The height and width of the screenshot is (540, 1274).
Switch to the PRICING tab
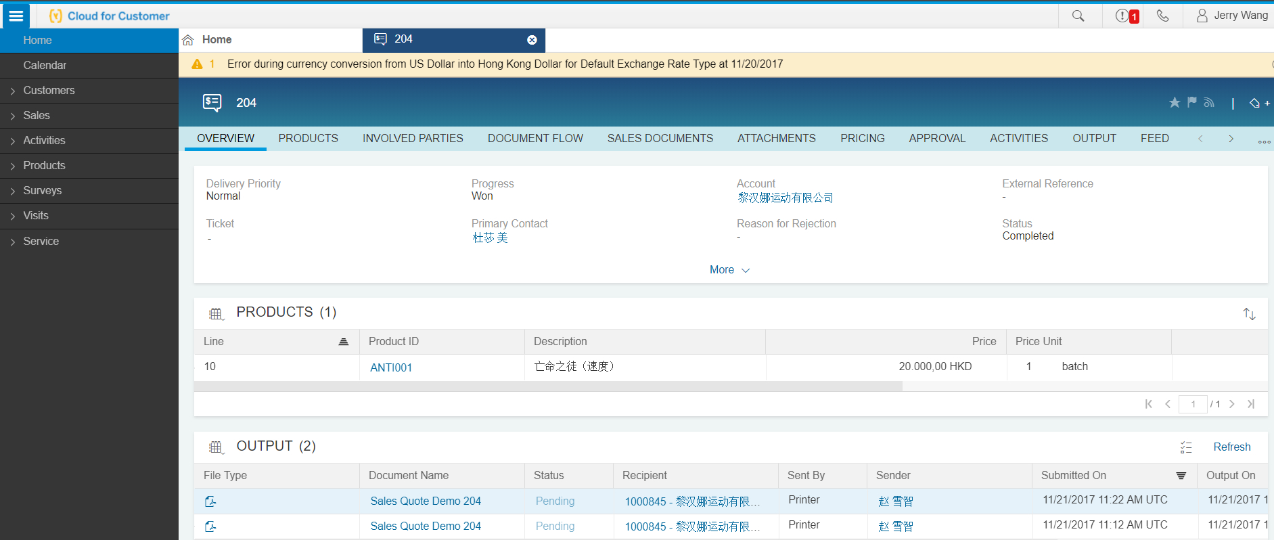click(863, 138)
